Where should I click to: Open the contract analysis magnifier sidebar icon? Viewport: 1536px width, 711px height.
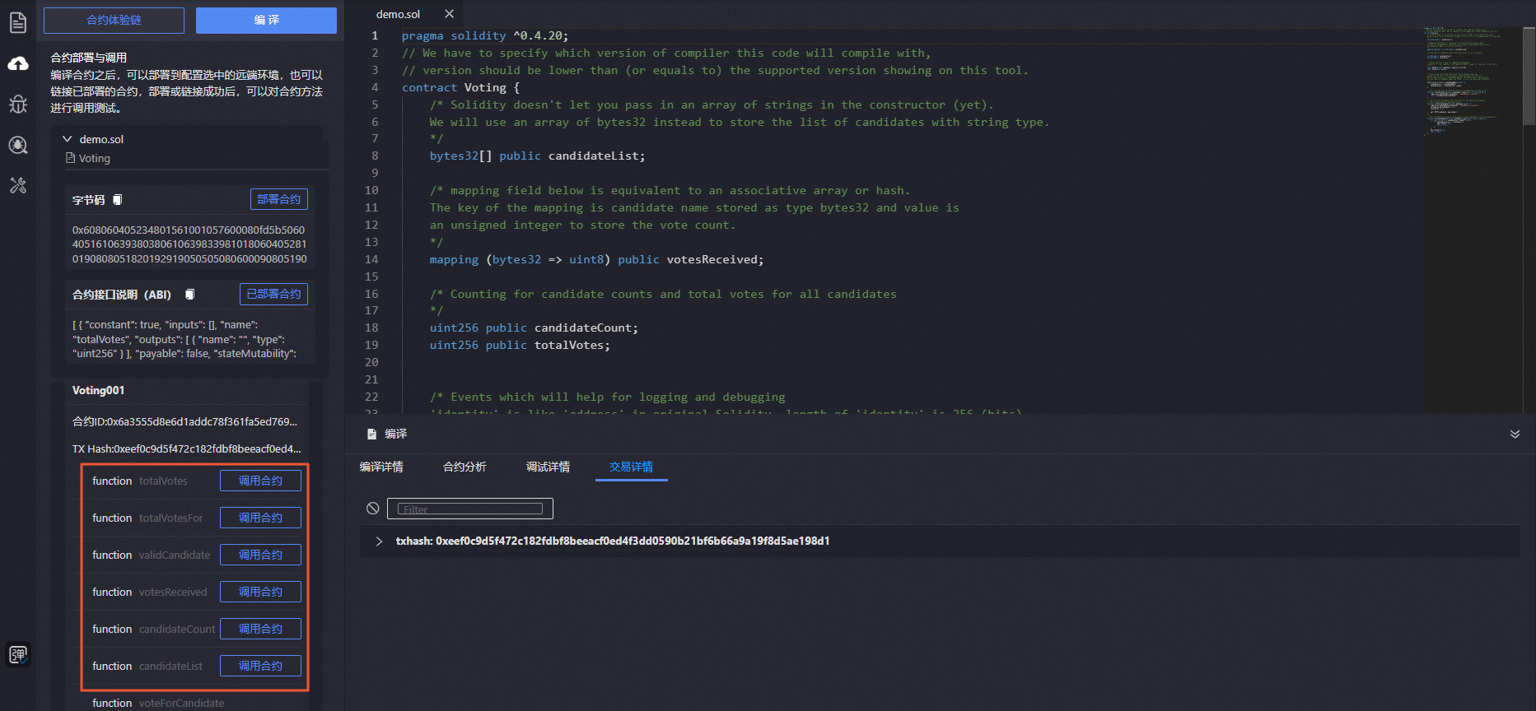(x=18, y=145)
